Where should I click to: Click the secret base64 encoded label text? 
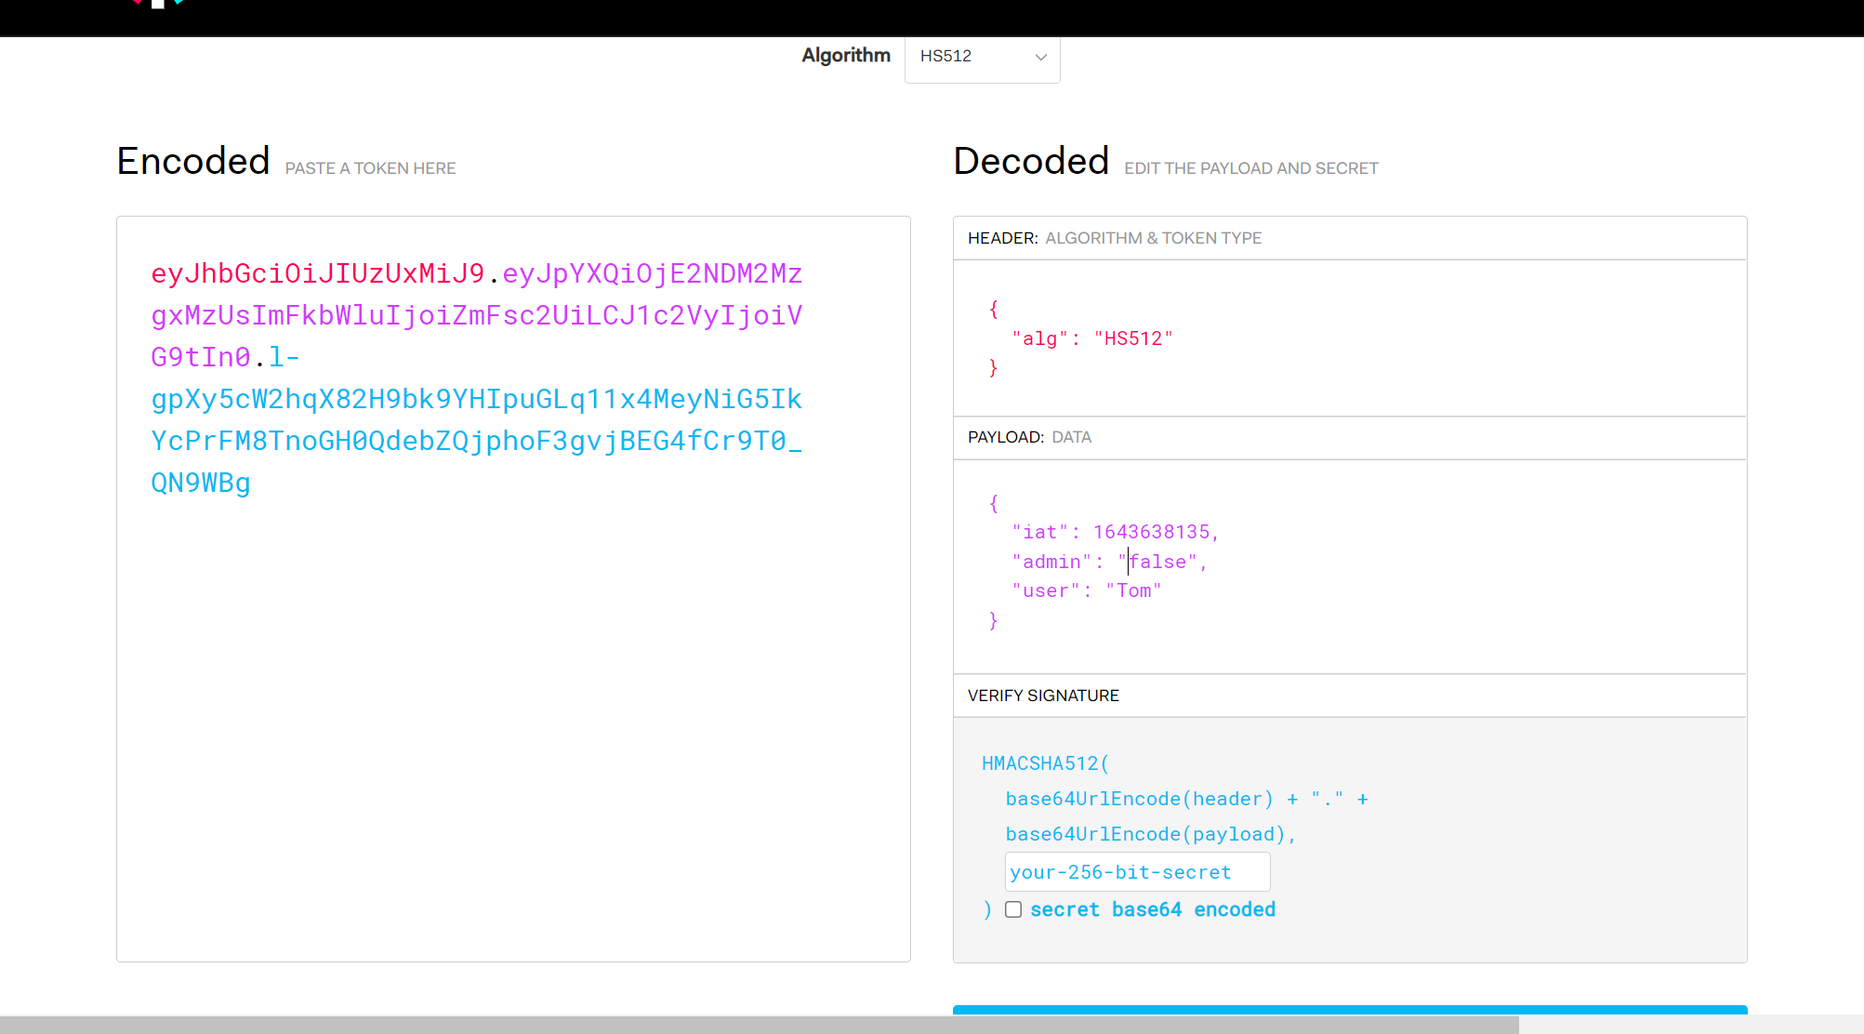pyautogui.click(x=1153, y=909)
